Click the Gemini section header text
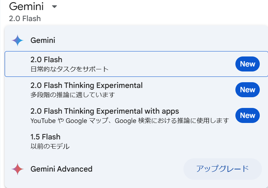Screen dimensions: 268x188 pos(43,40)
